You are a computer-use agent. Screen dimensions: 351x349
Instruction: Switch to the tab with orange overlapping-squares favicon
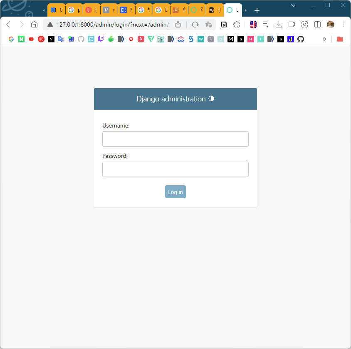click(x=179, y=10)
